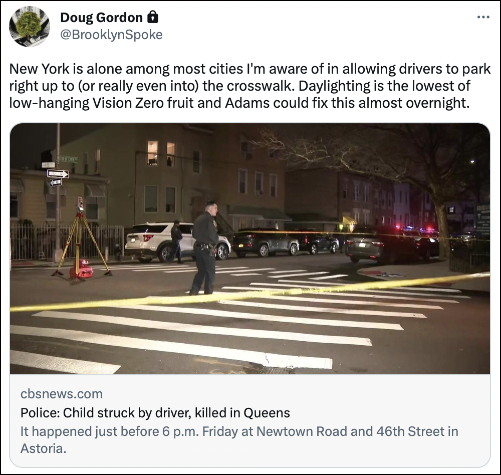The width and height of the screenshot is (501, 475).
Task: Click the word 'Astoria.' in the card description
Action: 44,448
